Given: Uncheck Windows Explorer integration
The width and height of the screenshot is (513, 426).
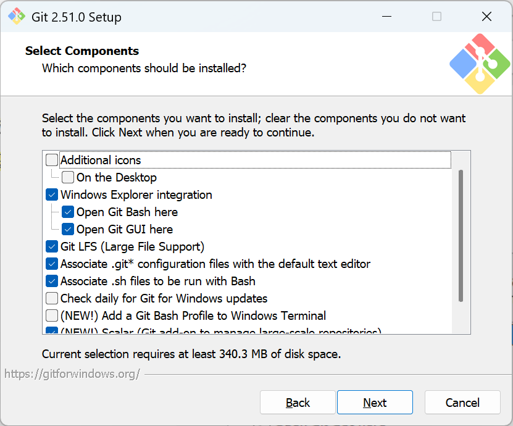Looking at the screenshot, I should 52,194.
